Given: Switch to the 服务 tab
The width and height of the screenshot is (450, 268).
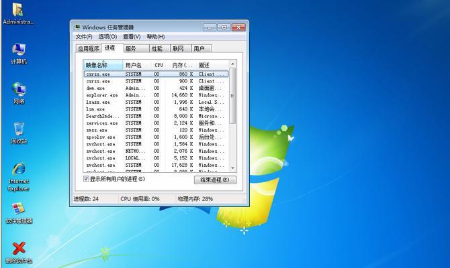Looking at the screenshot, I should pos(136,49).
